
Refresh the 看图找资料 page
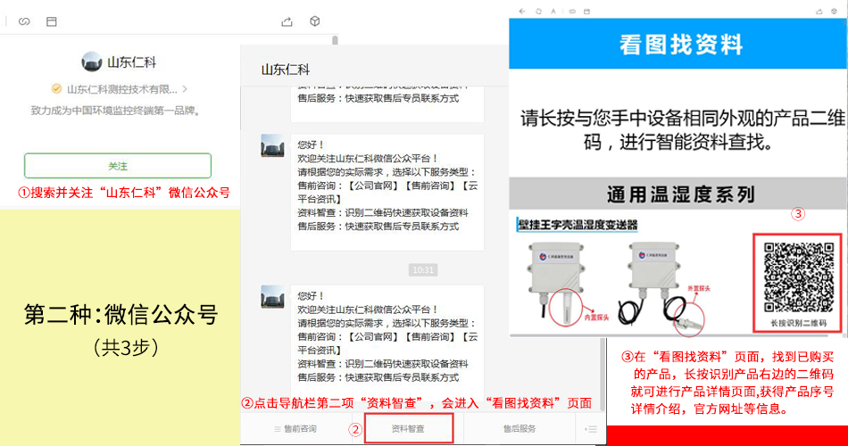pyautogui.click(x=537, y=11)
